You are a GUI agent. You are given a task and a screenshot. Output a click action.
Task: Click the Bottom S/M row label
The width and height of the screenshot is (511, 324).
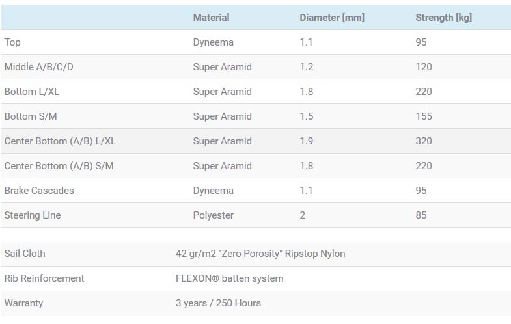point(31,116)
